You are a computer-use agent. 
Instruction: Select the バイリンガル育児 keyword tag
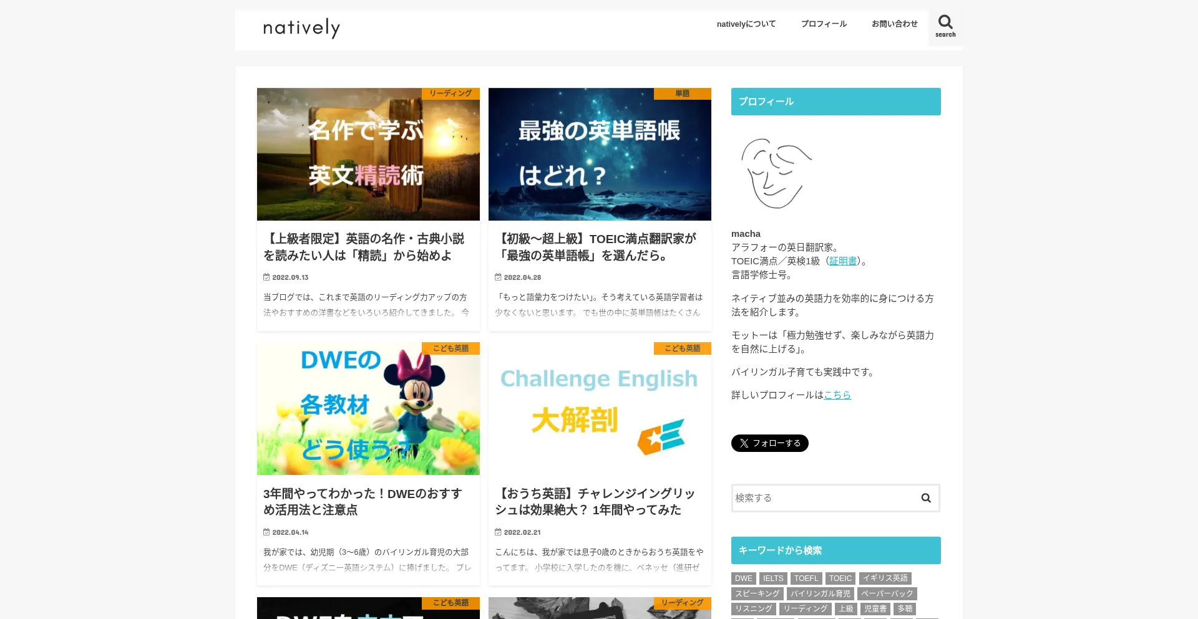[x=821, y=594]
